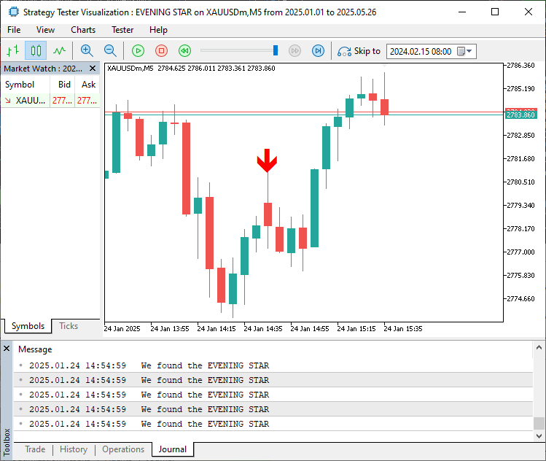Switch chart to bar chart mode

[x=12, y=51]
